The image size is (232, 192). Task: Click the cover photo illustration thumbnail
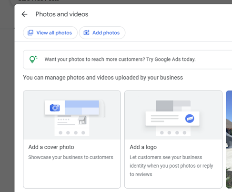(x=72, y=115)
